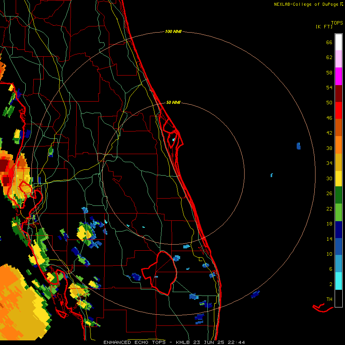Click the navy echo just west of Lake Okeechobee
This screenshot has height=345, width=345.
tap(136, 277)
